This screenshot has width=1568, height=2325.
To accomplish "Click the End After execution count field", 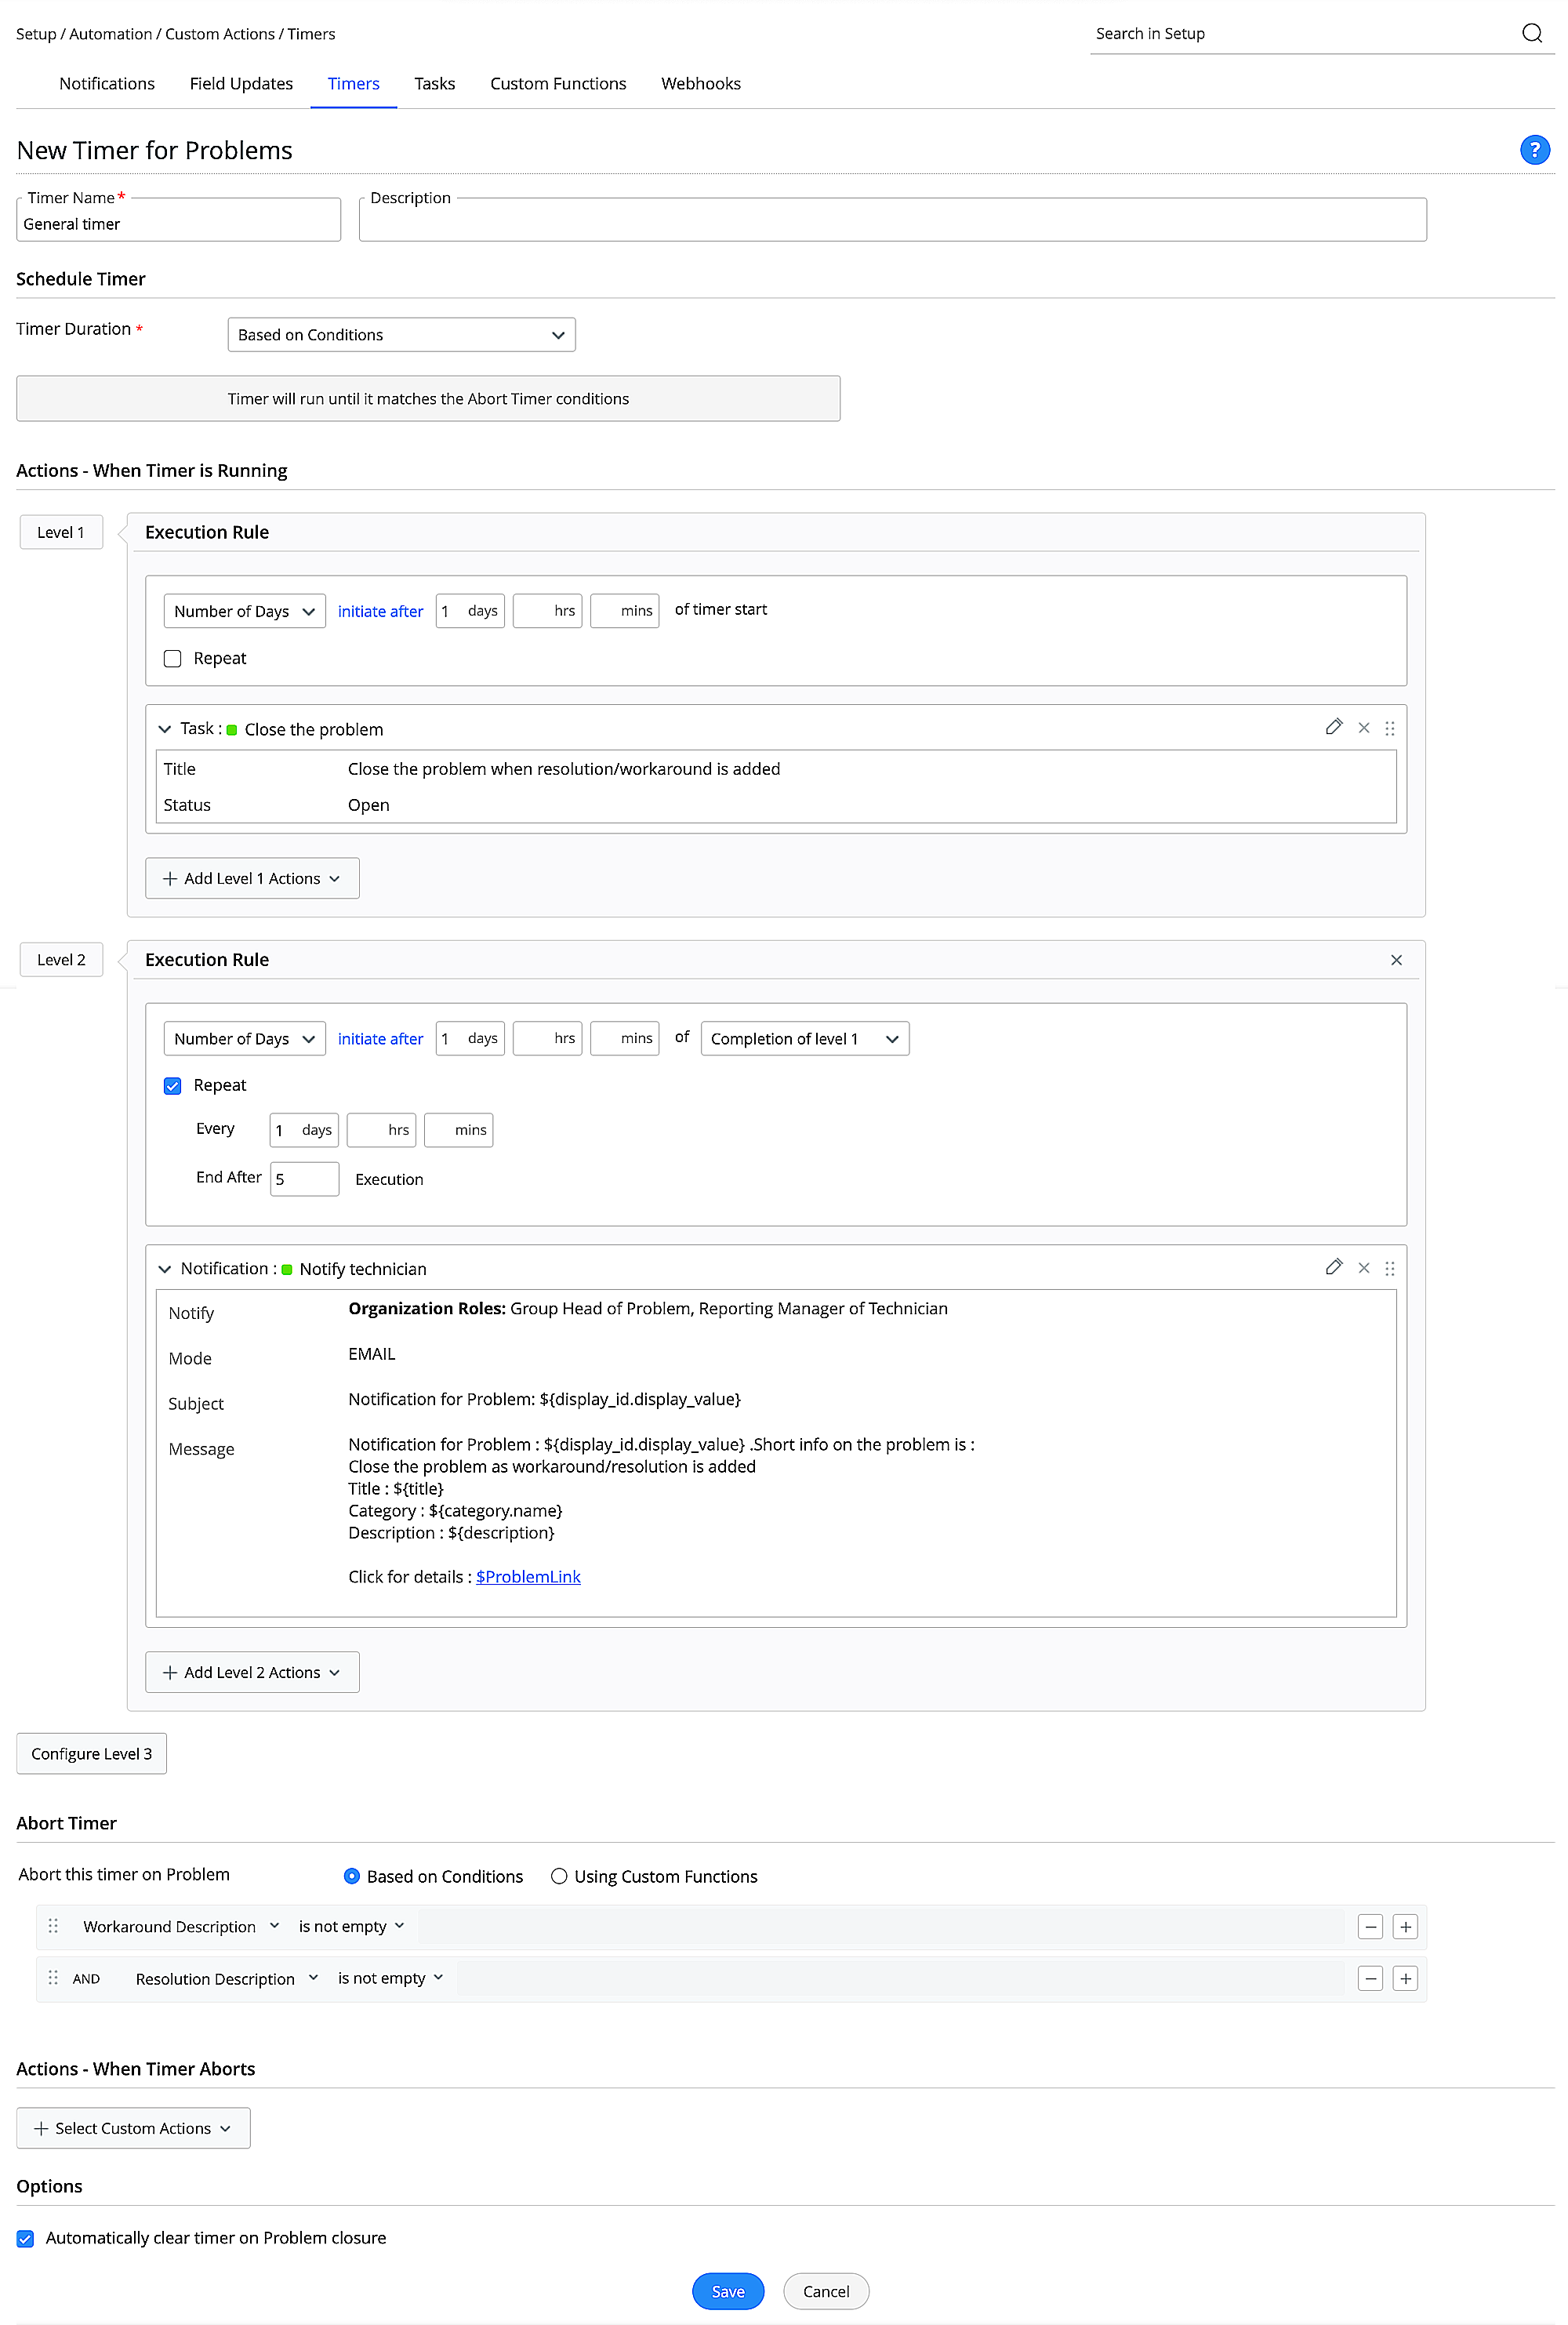I will (x=304, y=1179).
